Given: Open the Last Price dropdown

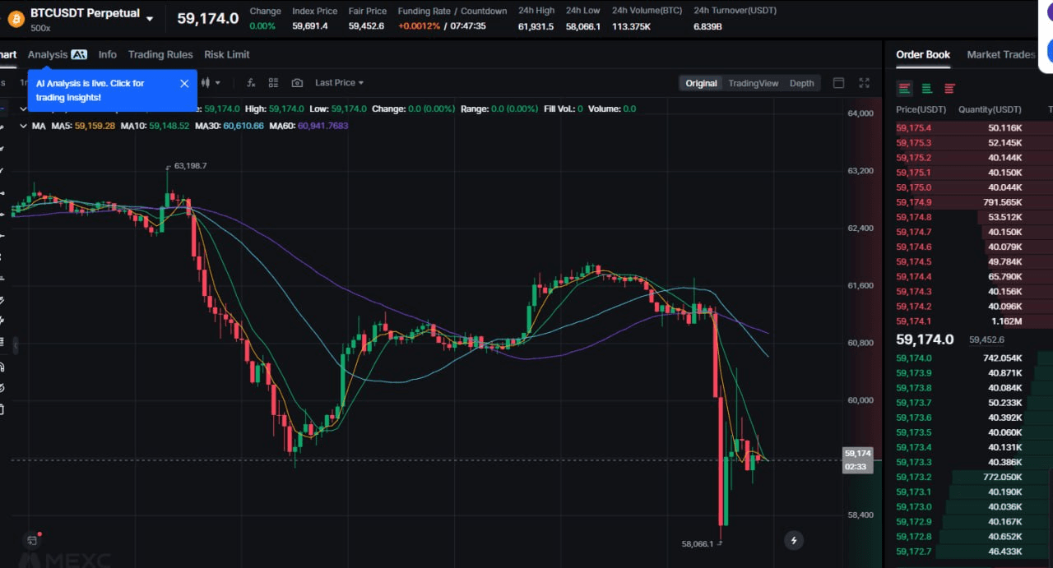Looking at the screenshot, I should pos(339,83).
